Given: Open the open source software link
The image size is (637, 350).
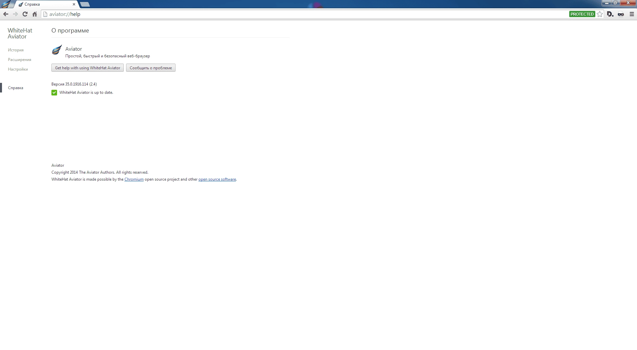Looking at the screenshot, I should [x=217, y=179].
